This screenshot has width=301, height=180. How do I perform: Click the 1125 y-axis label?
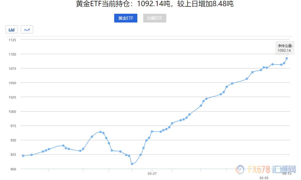[x=12, y=40]
